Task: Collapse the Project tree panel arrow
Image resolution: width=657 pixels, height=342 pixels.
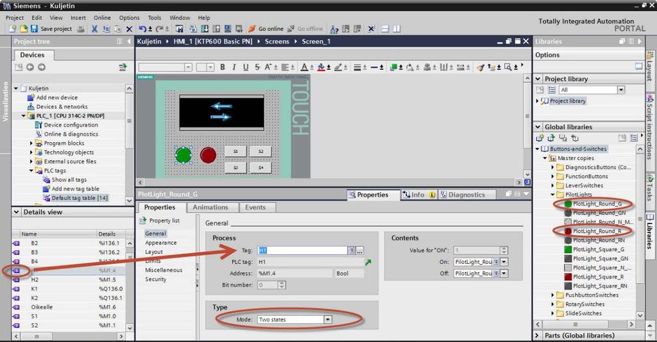Action: click(x=128, y=42)
